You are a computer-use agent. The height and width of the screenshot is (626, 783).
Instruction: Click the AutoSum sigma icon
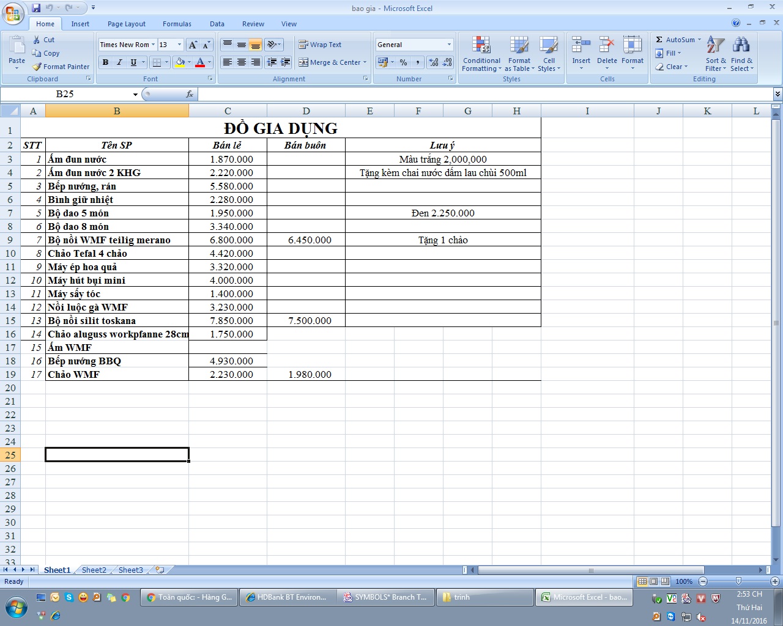tap(659, 40)
